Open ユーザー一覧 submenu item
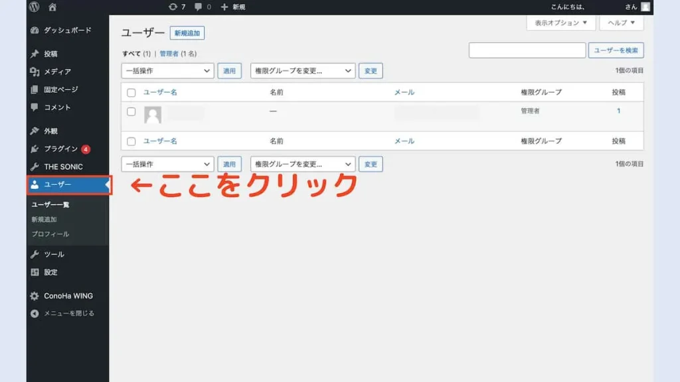 pyautogui.click(x=50, y=204)
